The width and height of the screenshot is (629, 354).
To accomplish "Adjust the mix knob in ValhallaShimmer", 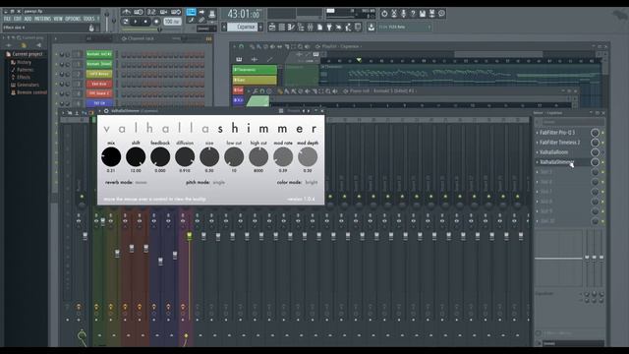I will [111, 156].
